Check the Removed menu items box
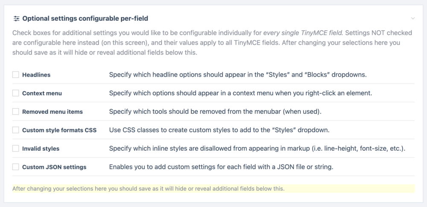427x207 pixels. [16, 112]
